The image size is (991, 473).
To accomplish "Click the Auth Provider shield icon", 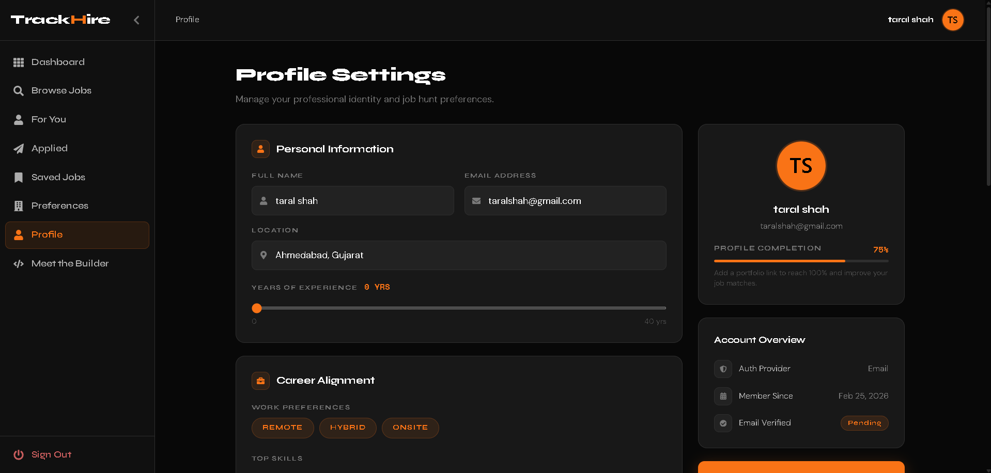I will 723,369.
